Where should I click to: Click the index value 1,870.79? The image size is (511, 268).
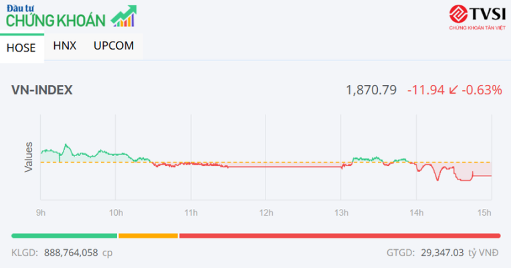click(x=371, y=90)
